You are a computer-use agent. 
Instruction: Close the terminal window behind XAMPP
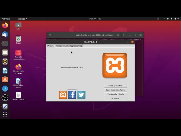pyautogui.click(x=141, y=35)
